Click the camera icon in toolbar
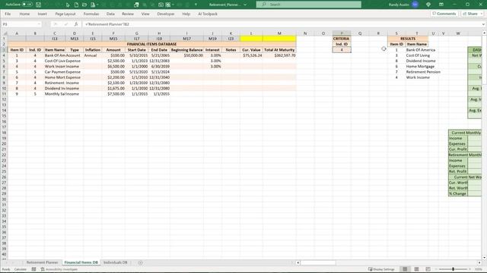This screenshot has width=487, height=273. click(x=161, y=5)
